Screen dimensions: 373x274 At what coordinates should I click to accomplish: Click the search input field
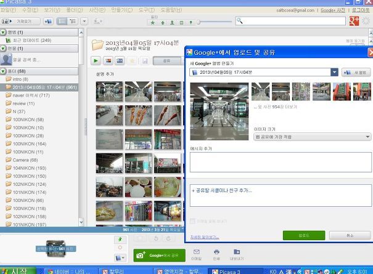290,21
